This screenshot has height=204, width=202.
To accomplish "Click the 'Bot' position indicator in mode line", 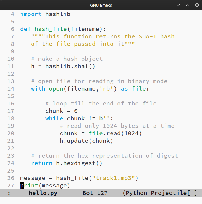I will pyautogui.click(x=88, y=193).
